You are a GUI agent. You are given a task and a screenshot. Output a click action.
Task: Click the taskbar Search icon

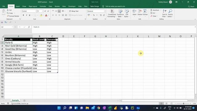pos(65,108)
